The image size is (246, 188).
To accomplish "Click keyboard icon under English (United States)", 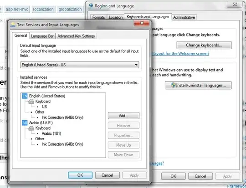I will click(31, 102).
